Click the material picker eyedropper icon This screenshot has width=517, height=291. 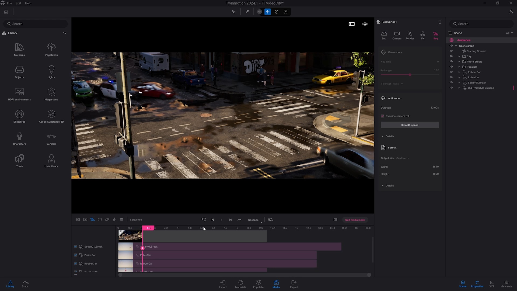(x=247, y=12)
